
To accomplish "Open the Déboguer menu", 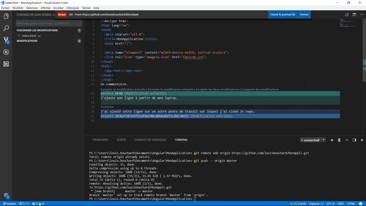I will 73,8.
